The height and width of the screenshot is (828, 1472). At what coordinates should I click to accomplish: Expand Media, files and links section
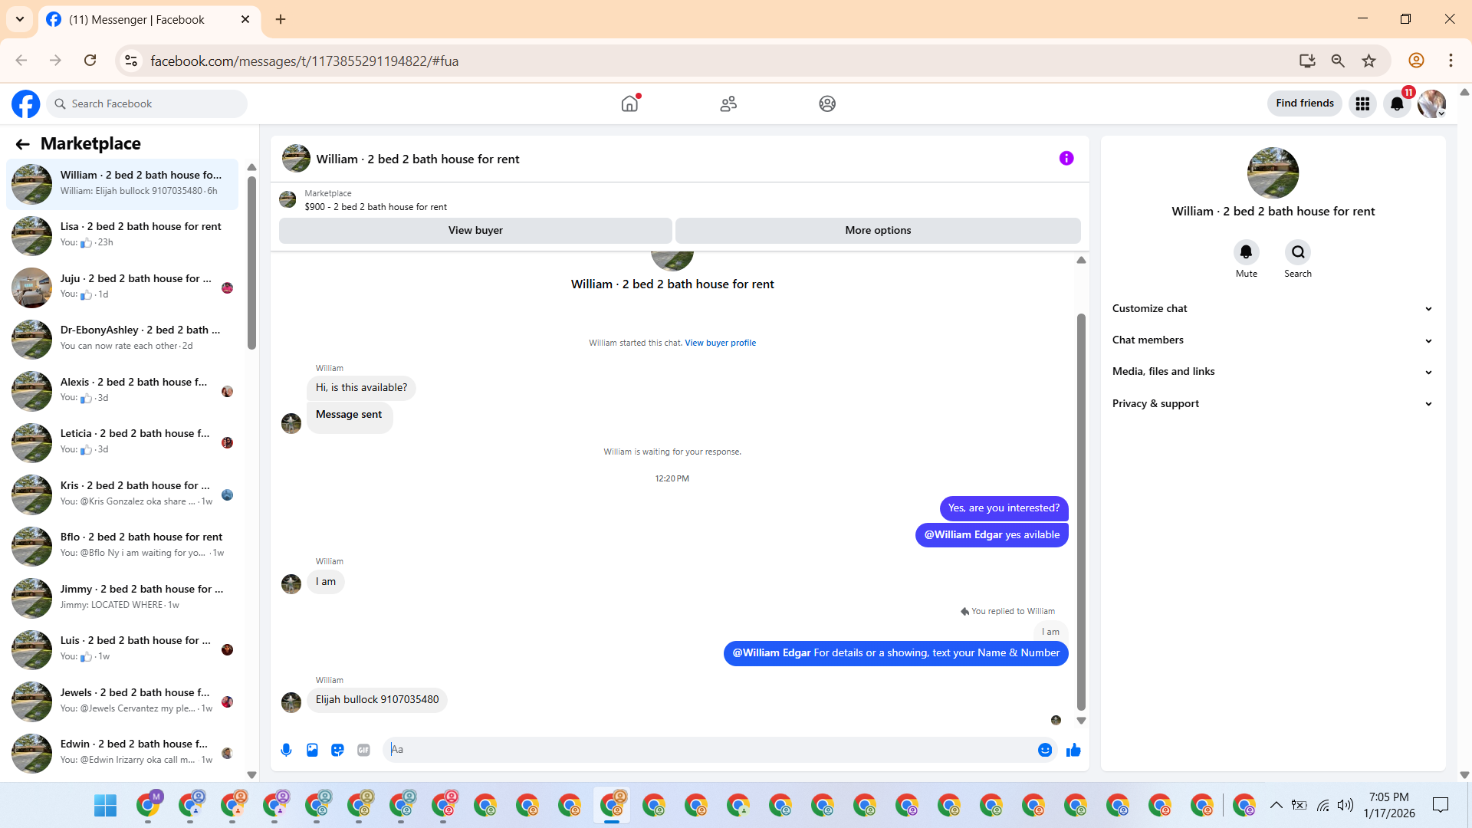[1273, 372]
